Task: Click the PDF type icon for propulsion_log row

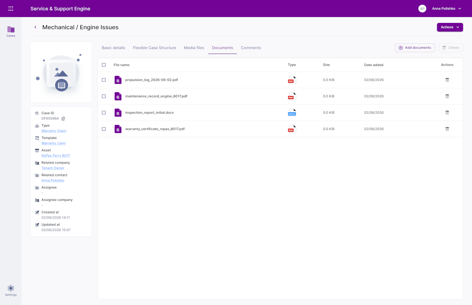Action: [x=292, y=80]
